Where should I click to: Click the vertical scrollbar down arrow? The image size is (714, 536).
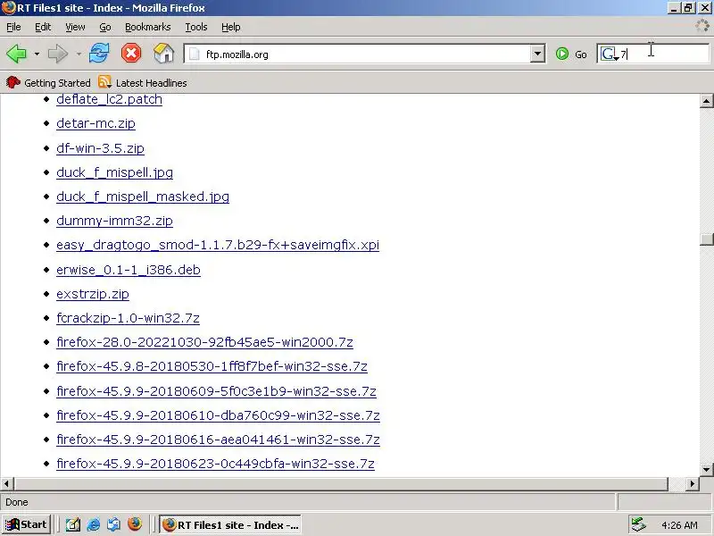click(x=706, y=469)
